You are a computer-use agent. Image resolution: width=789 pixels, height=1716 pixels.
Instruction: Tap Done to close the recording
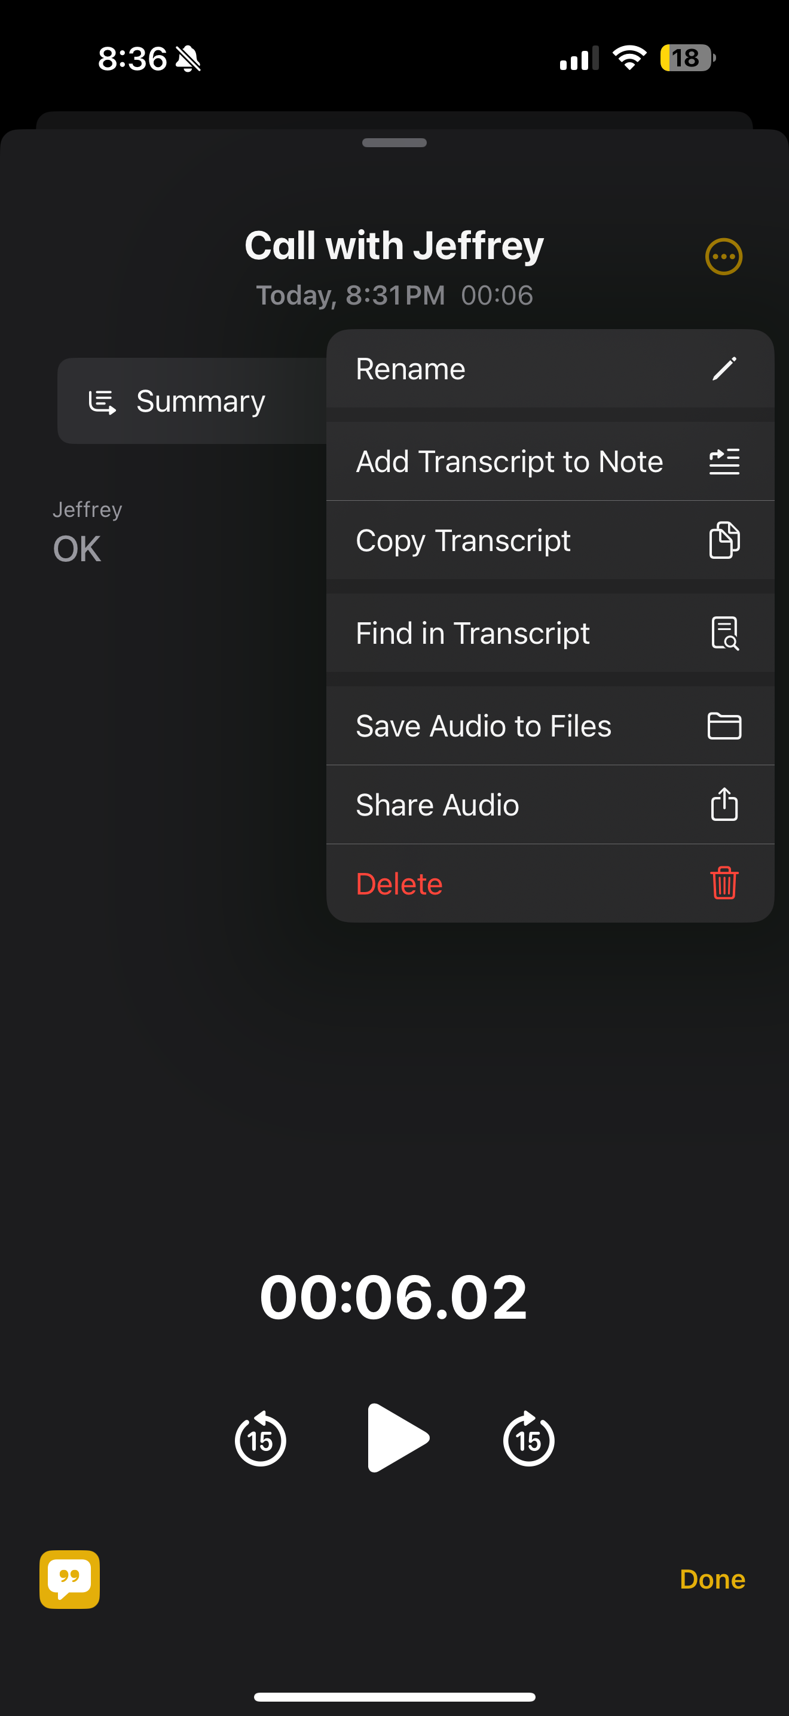pos(712,1580)
